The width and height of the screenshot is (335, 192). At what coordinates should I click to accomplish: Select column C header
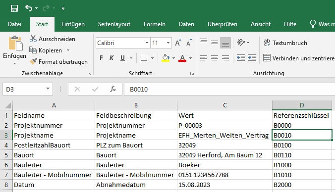[225, 105]
